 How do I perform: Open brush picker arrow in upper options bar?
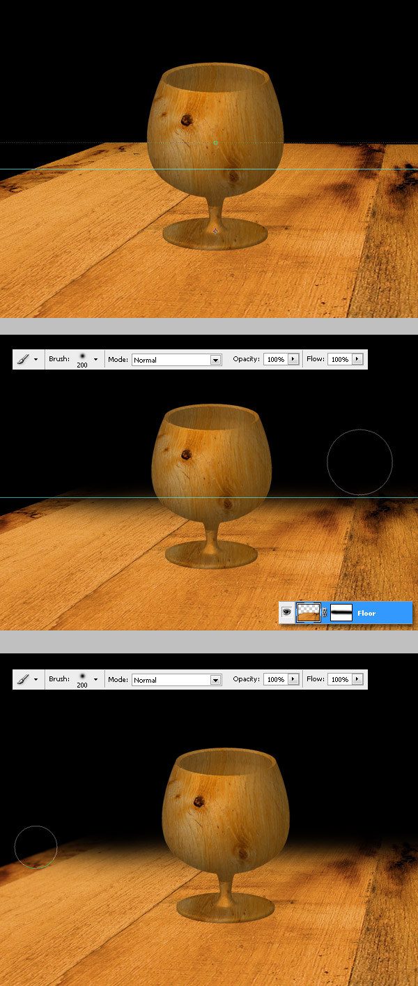tap(96, 360)
